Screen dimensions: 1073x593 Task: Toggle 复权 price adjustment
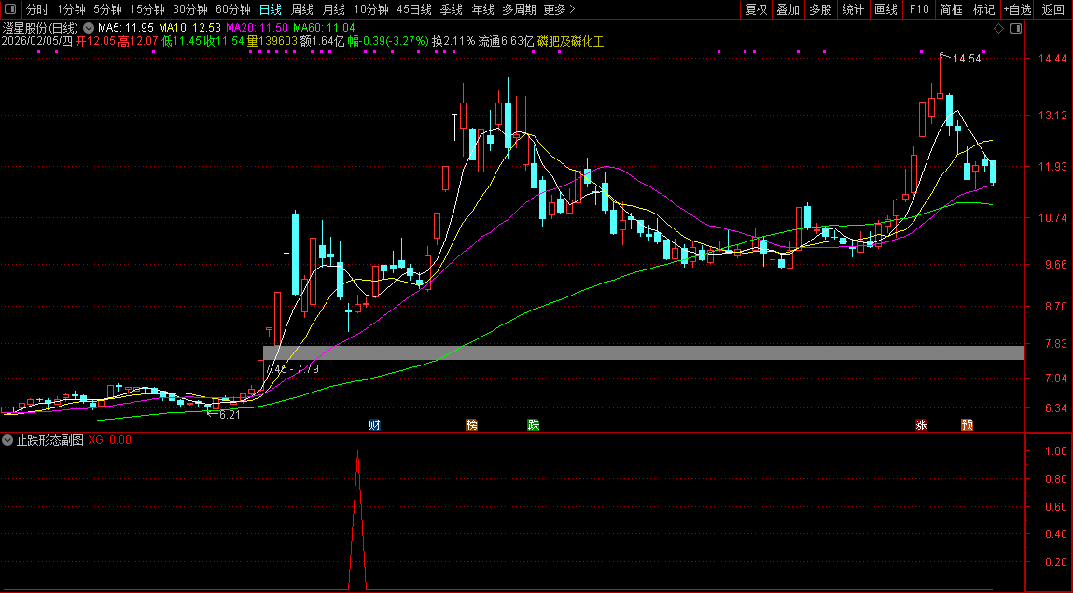click(x=756, y=9)
